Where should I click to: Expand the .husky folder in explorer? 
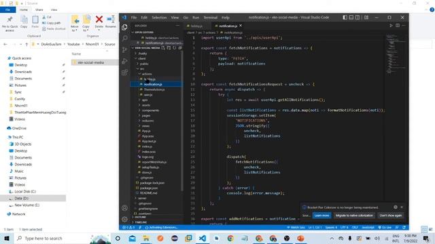coord(142,54)
